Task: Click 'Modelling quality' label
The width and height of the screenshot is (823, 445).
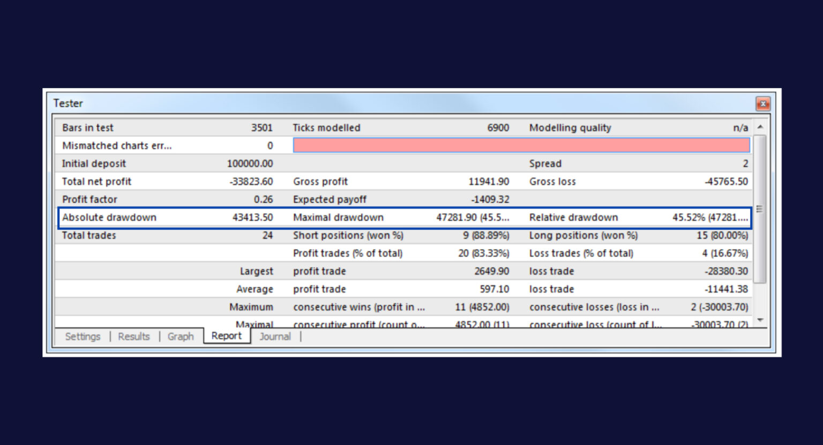Action: point(570,128)
